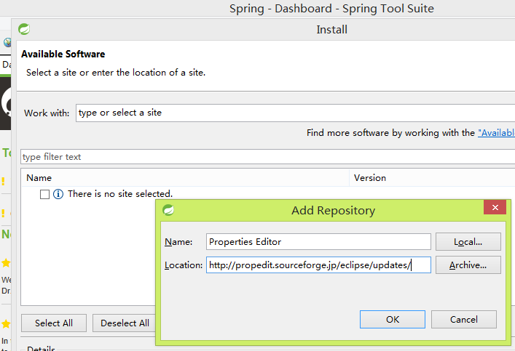
Task: Click the Location: label
Action: (x=184, y=265)
